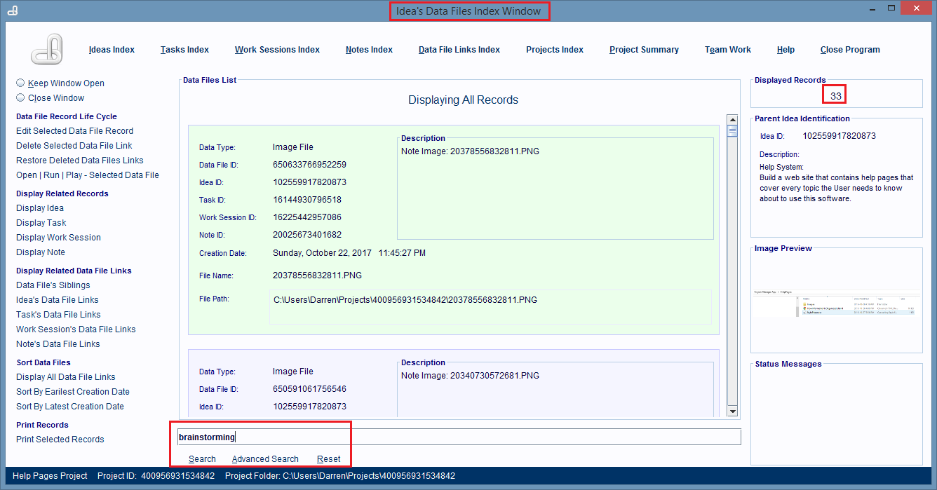Click the first record's Description box
The height and width of the screenshot is (490, 937).
pos(555,189)
